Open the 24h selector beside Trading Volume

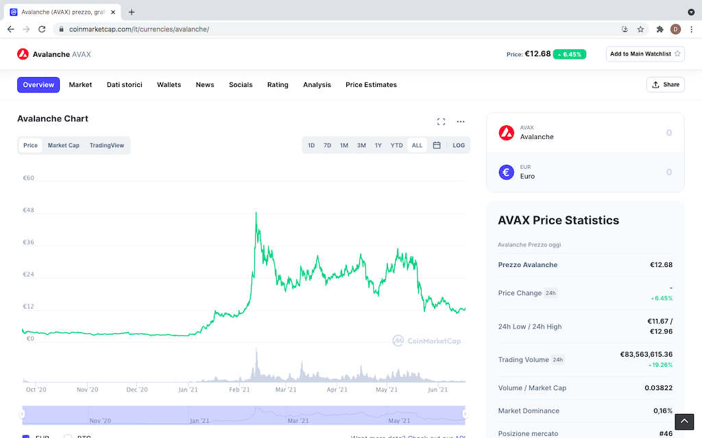tap(558, 360)
